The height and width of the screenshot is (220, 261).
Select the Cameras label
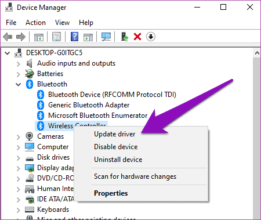coord(50,136)
